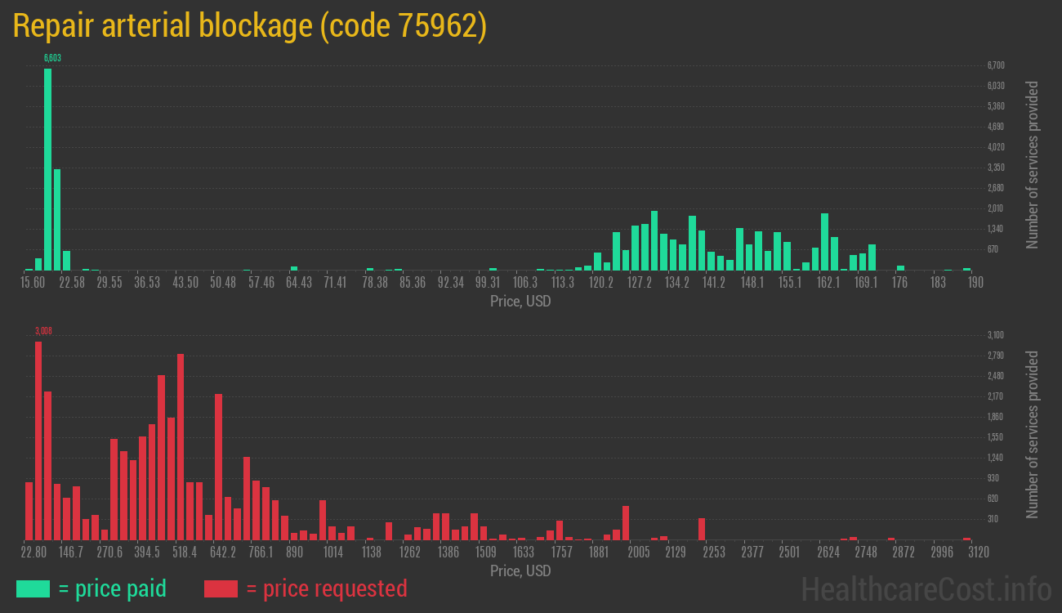The height and width of the screenshot is (613, 1062).
Task: Click the 'Price, USD' label under the green chart
Action: (x=520, y=302)
